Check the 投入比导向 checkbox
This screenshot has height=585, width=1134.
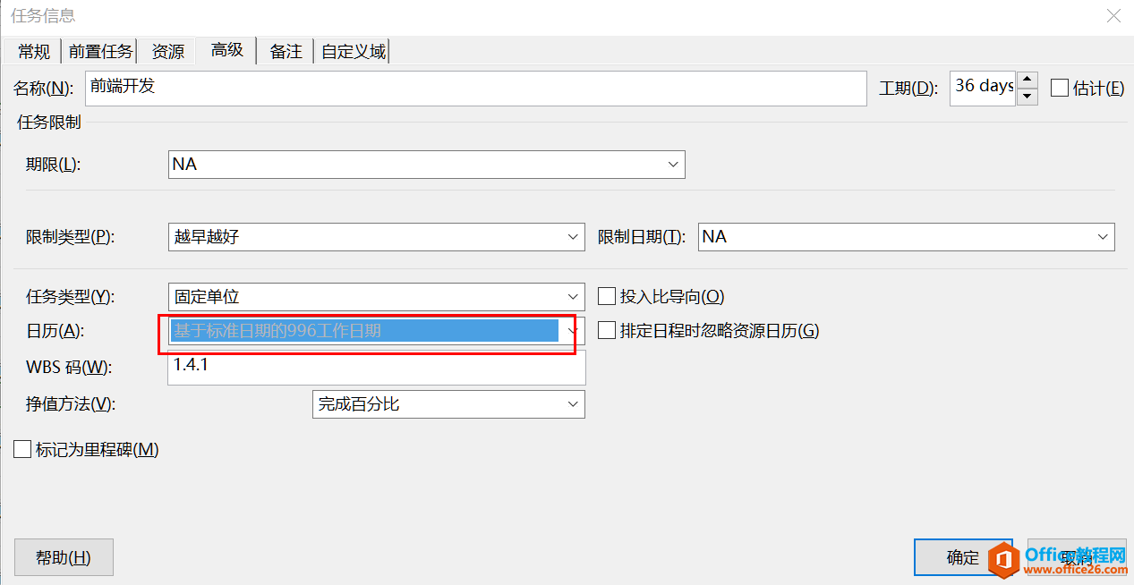(x=607, y=296)
